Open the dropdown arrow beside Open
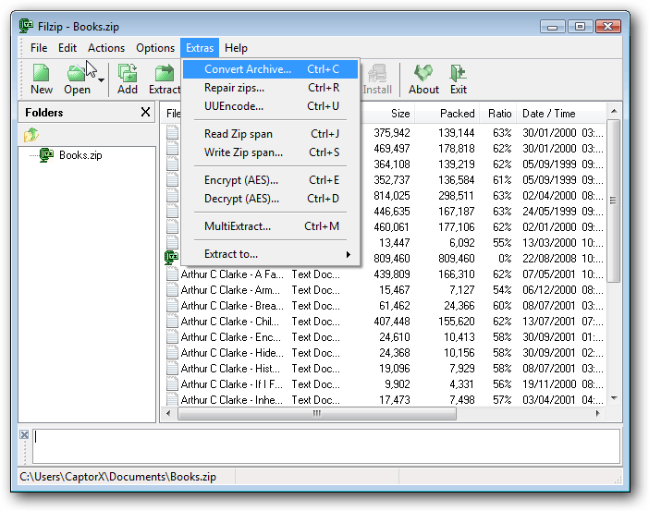 coord(101,79)
